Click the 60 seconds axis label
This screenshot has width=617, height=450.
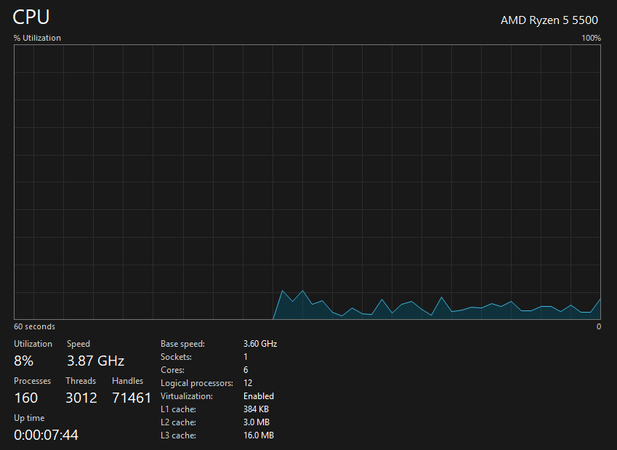point(34,326)
